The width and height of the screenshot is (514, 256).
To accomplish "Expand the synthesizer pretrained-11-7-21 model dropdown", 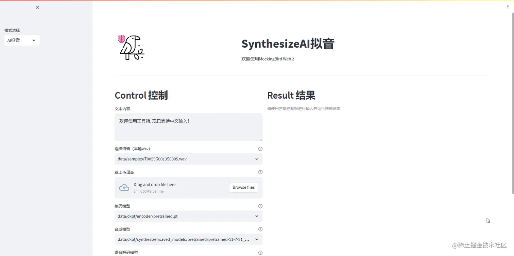I will pos(188,239).
